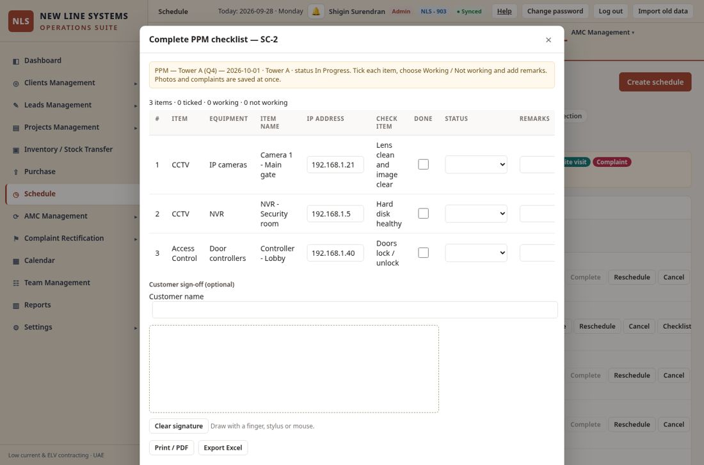The image size is (704, 465).
Task: Click the Purchase sidebar icon
Action: point(16,172)
